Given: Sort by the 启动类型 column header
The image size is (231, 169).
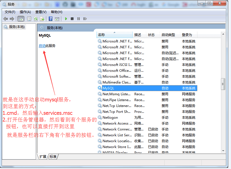Looking at the screenshot, I should pos(170,35).
